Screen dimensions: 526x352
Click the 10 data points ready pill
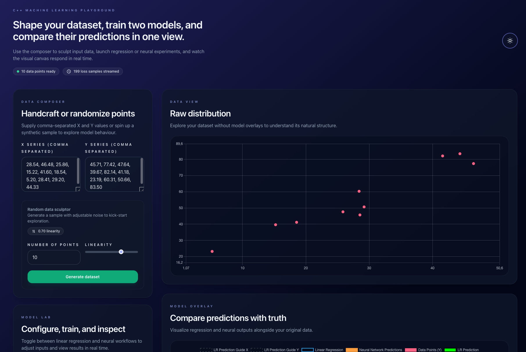[36, 71]
